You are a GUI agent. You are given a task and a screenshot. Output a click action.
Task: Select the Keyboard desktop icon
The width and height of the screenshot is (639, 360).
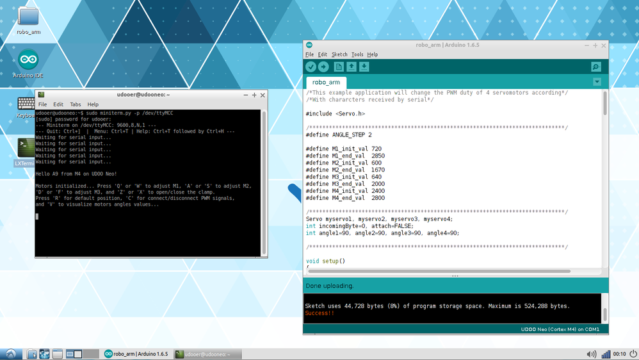coord(25,108)
